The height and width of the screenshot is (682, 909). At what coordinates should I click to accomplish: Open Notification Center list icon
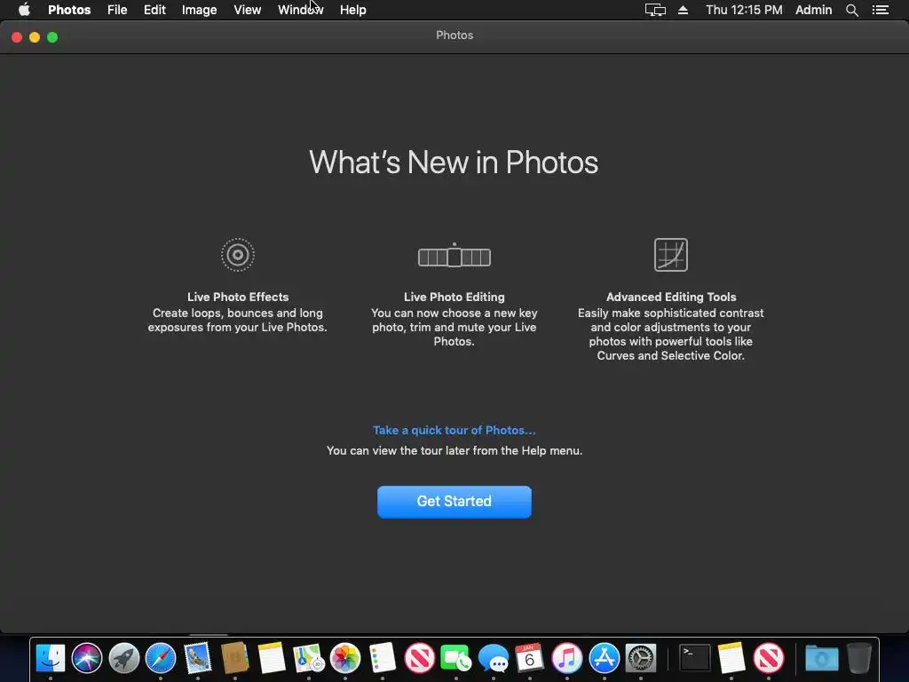[x=880, y=10]
